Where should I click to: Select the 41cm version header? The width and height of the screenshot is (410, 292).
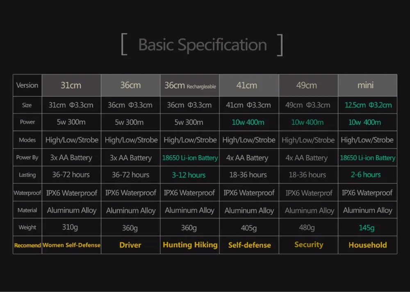point(249,85)
